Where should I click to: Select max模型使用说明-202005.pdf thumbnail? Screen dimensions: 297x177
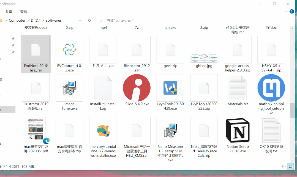click(x=36, y=130)
